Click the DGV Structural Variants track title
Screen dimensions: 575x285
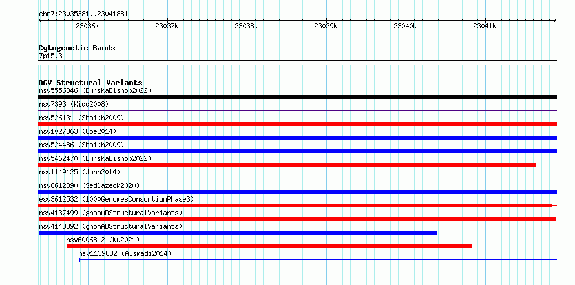pyautogui.click(x=90, y=83)
